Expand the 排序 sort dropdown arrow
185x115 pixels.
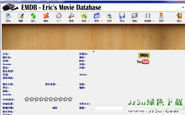(x=102, y=21)
